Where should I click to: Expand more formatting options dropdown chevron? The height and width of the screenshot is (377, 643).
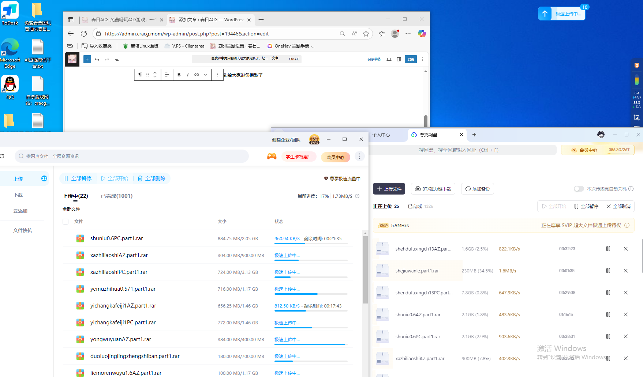point(205,75)
